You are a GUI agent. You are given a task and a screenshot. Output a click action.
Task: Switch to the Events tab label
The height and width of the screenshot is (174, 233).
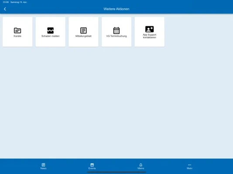[x=92, y=168]
